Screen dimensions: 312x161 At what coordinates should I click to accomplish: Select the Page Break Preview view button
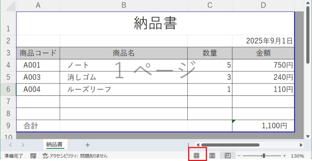point(227,156)
